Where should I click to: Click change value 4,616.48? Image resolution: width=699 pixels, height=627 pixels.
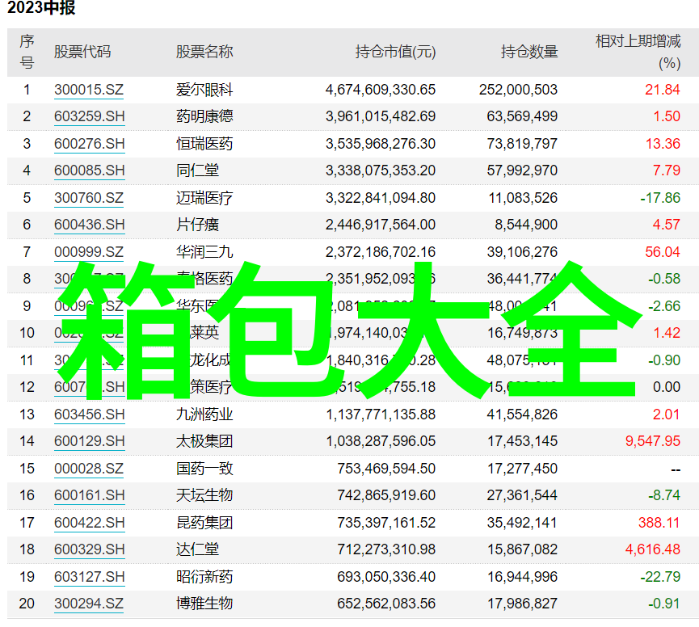click(653, 549)
